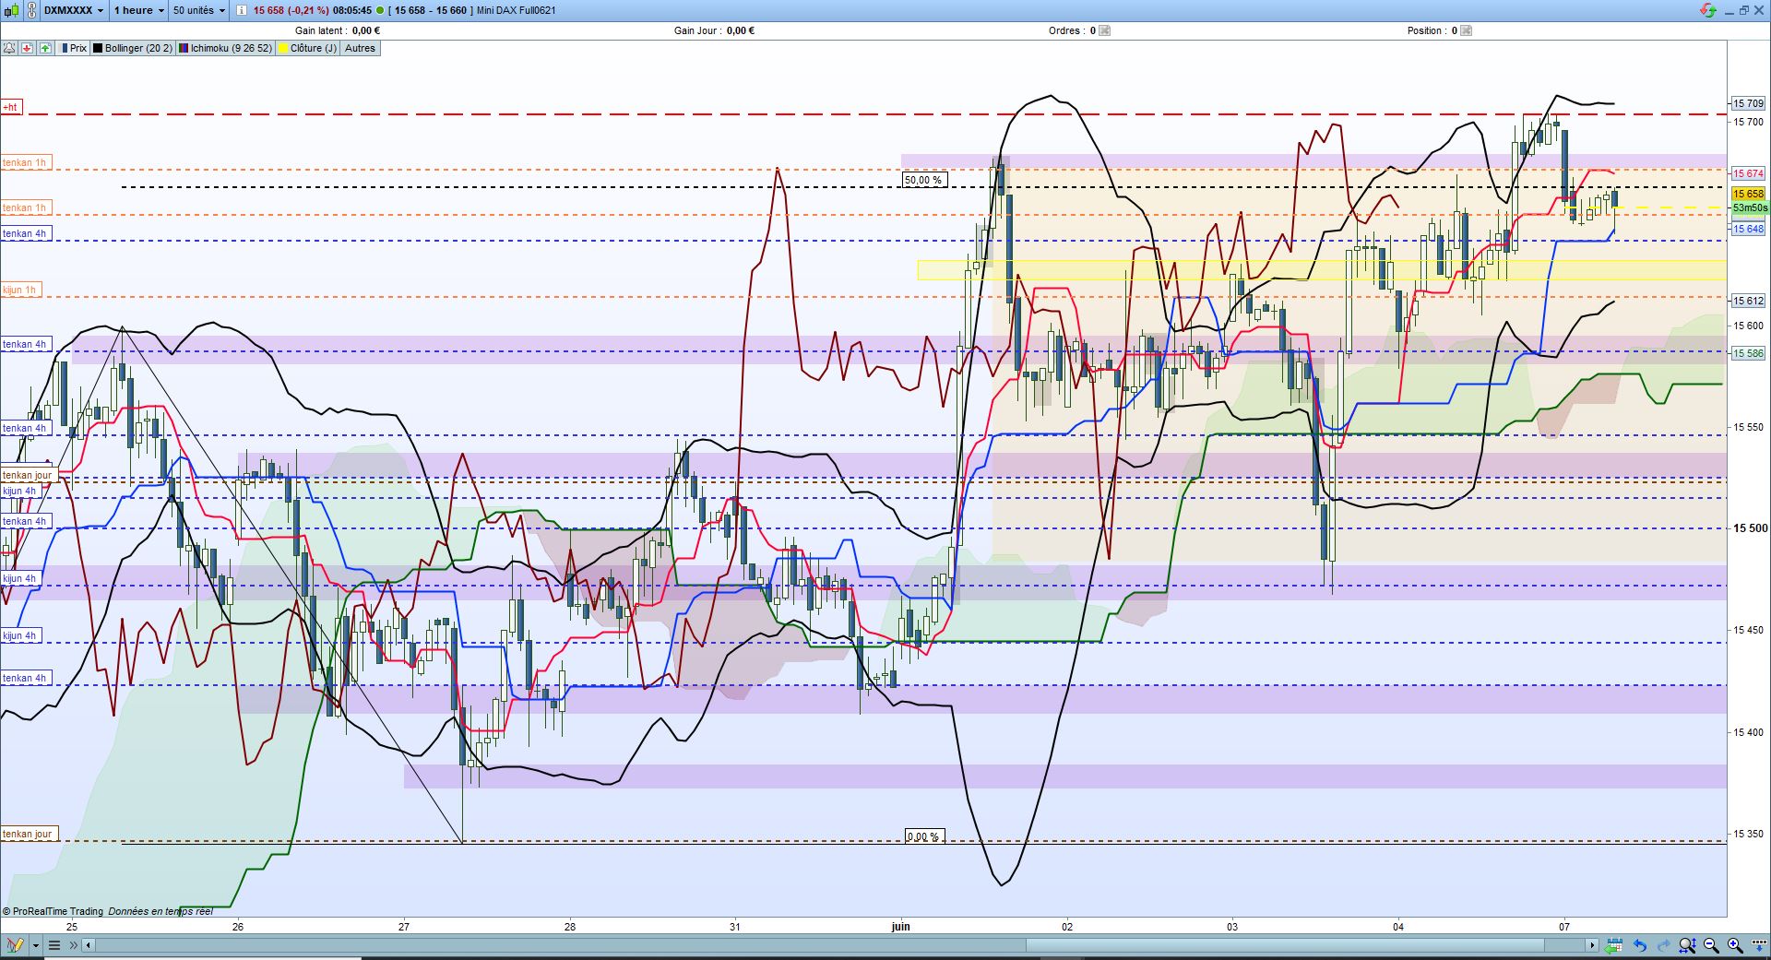The height and width of the screenshot is (960, 1771).
Task: Click the yellow 15 658 current price tag
Action: tap(1748, 194)
